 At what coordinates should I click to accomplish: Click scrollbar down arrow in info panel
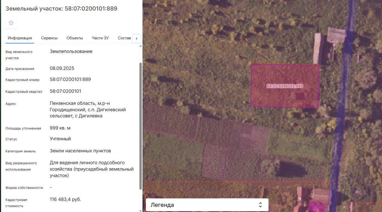[141, 210]
